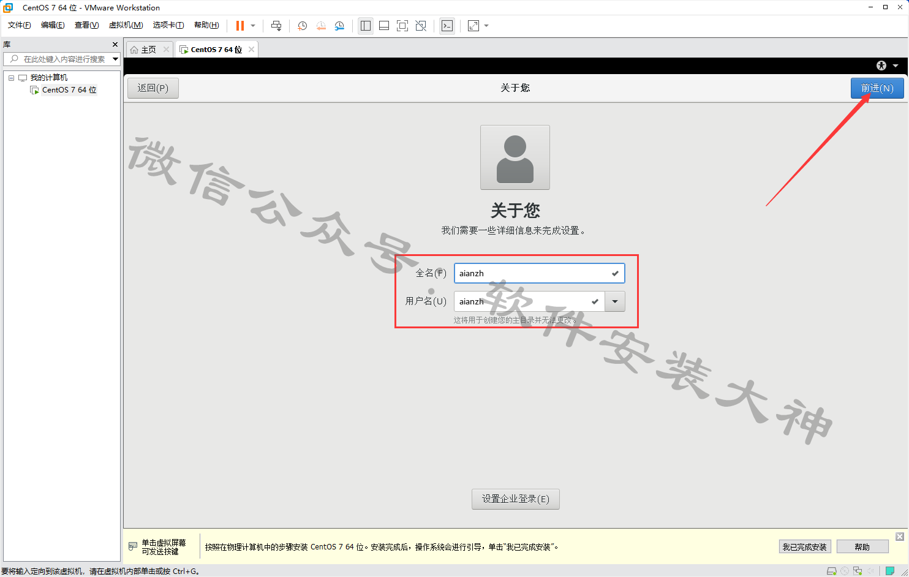Click the network adapter status icon

[858, 571]
